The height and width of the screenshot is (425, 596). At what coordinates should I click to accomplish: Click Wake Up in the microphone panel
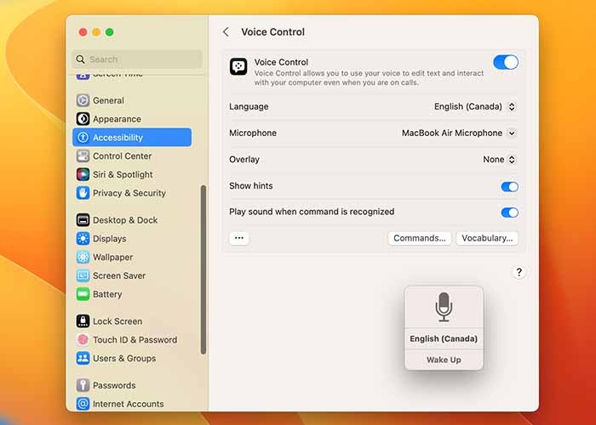point(444,360)
